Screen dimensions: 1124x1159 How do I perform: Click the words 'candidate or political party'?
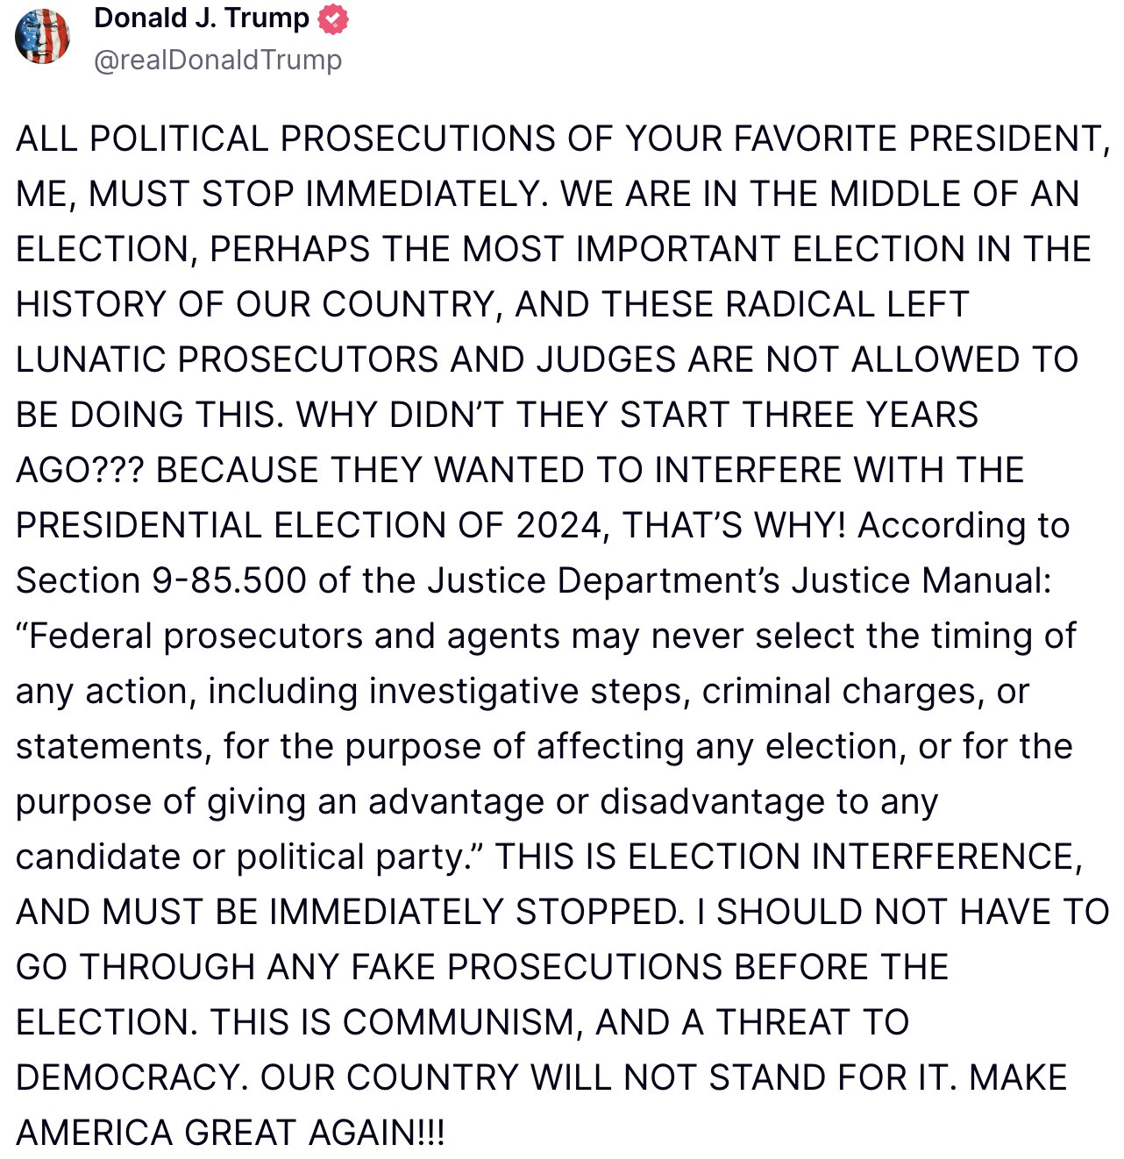pos(249,857)
